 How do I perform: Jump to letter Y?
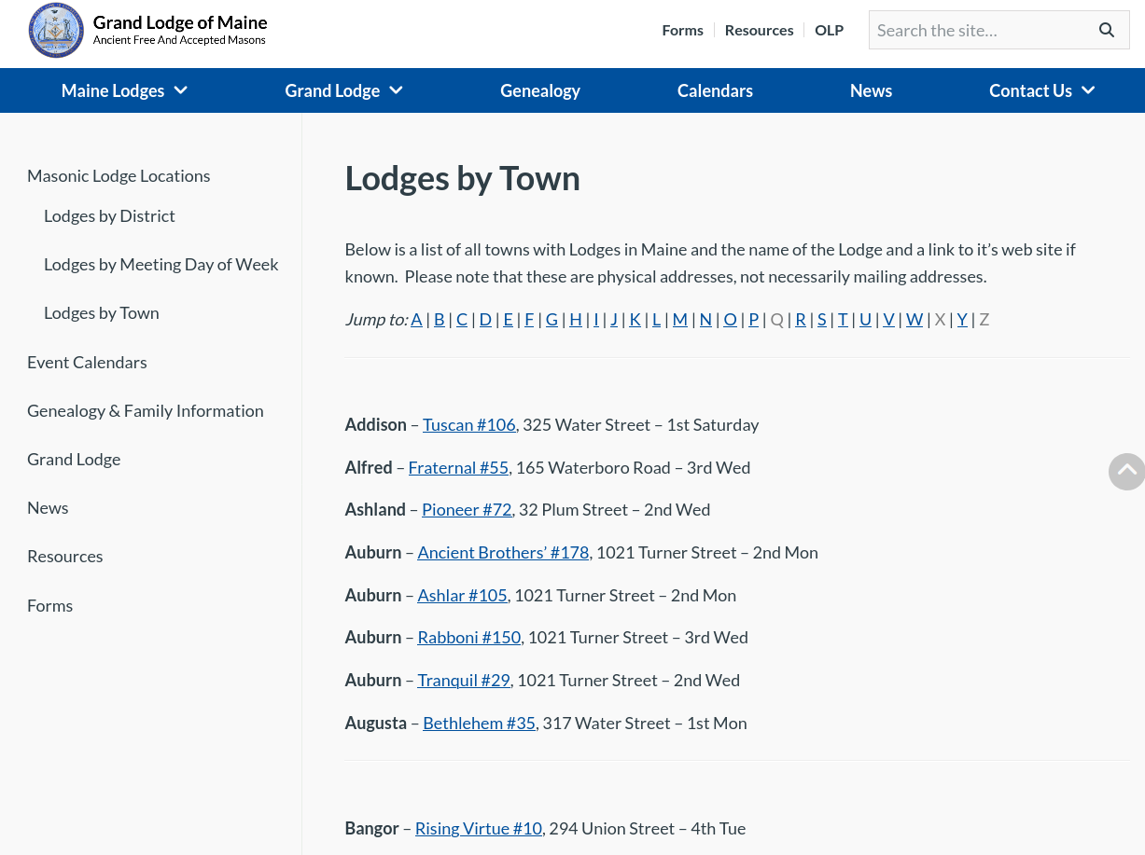[962, 319]
